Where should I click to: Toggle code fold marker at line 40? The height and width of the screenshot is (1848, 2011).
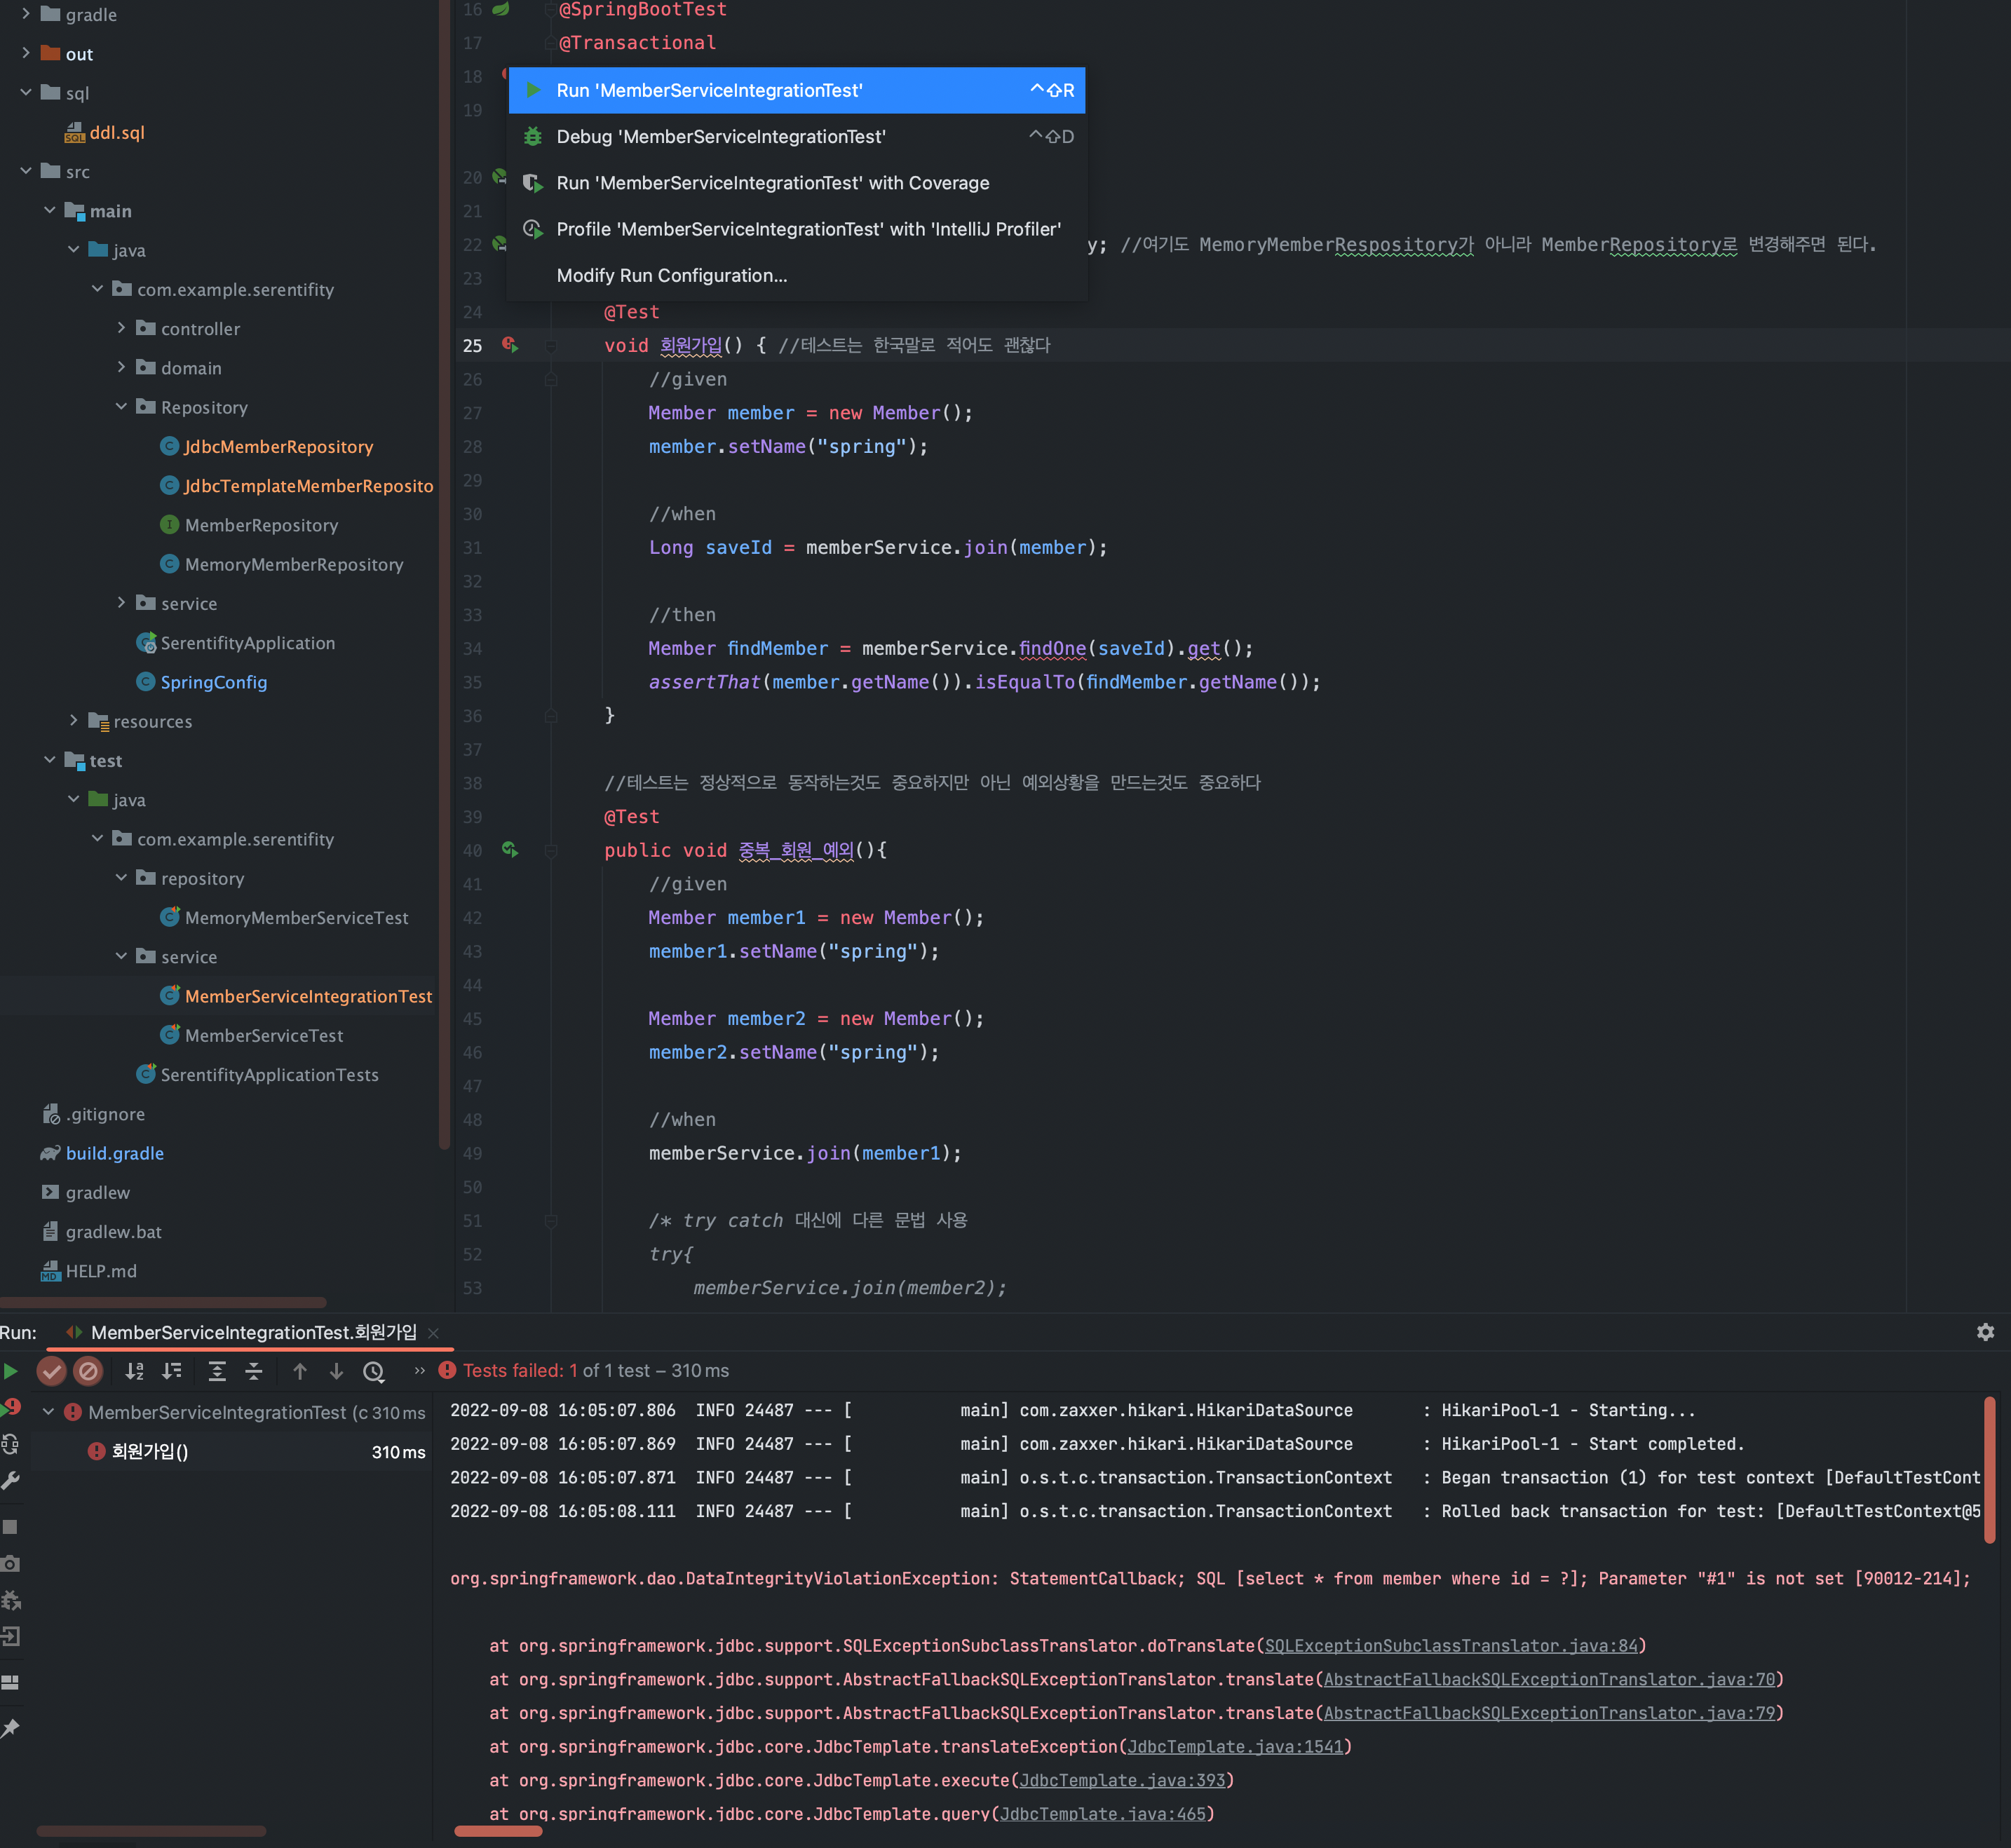pyautogui.click(x=550, y=850)
